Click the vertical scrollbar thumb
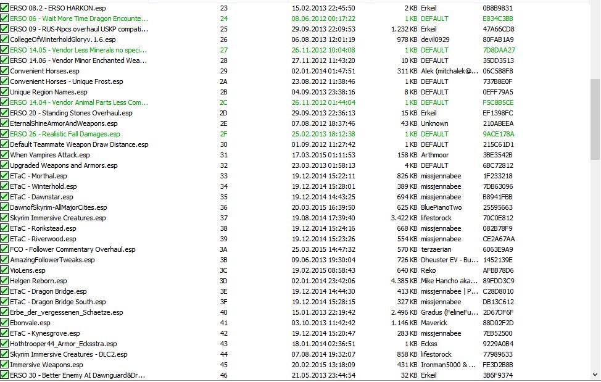This screenshot has width=601, height=382. pos(595,120)
